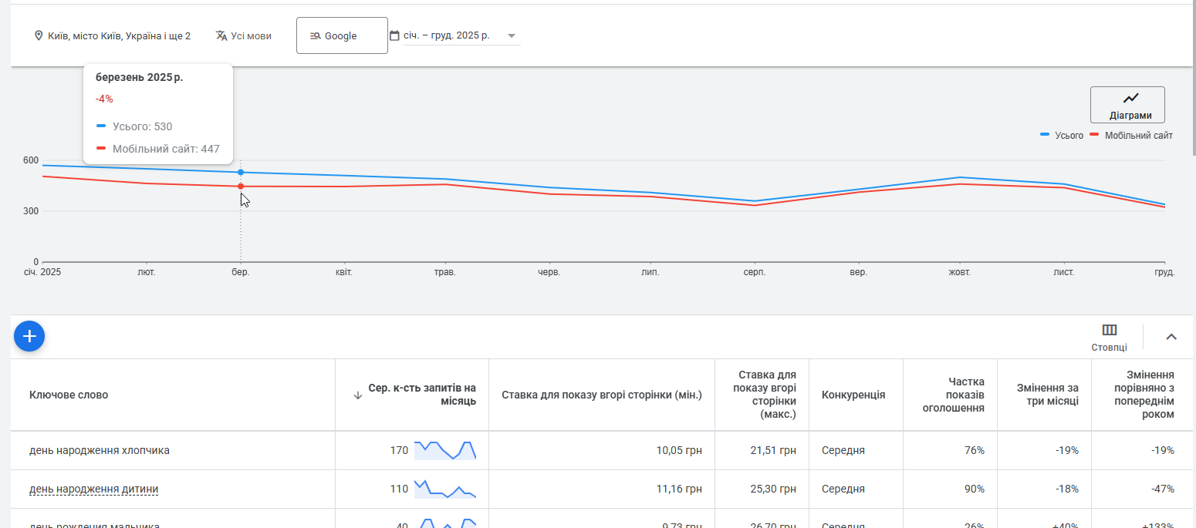
Task: Click the Google search network icon
Action: [315, 35]
